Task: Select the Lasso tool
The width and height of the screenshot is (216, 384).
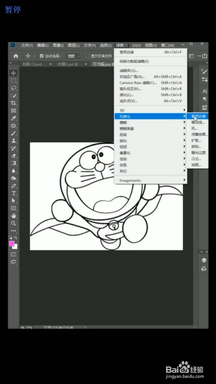Action: click(14, 88)
